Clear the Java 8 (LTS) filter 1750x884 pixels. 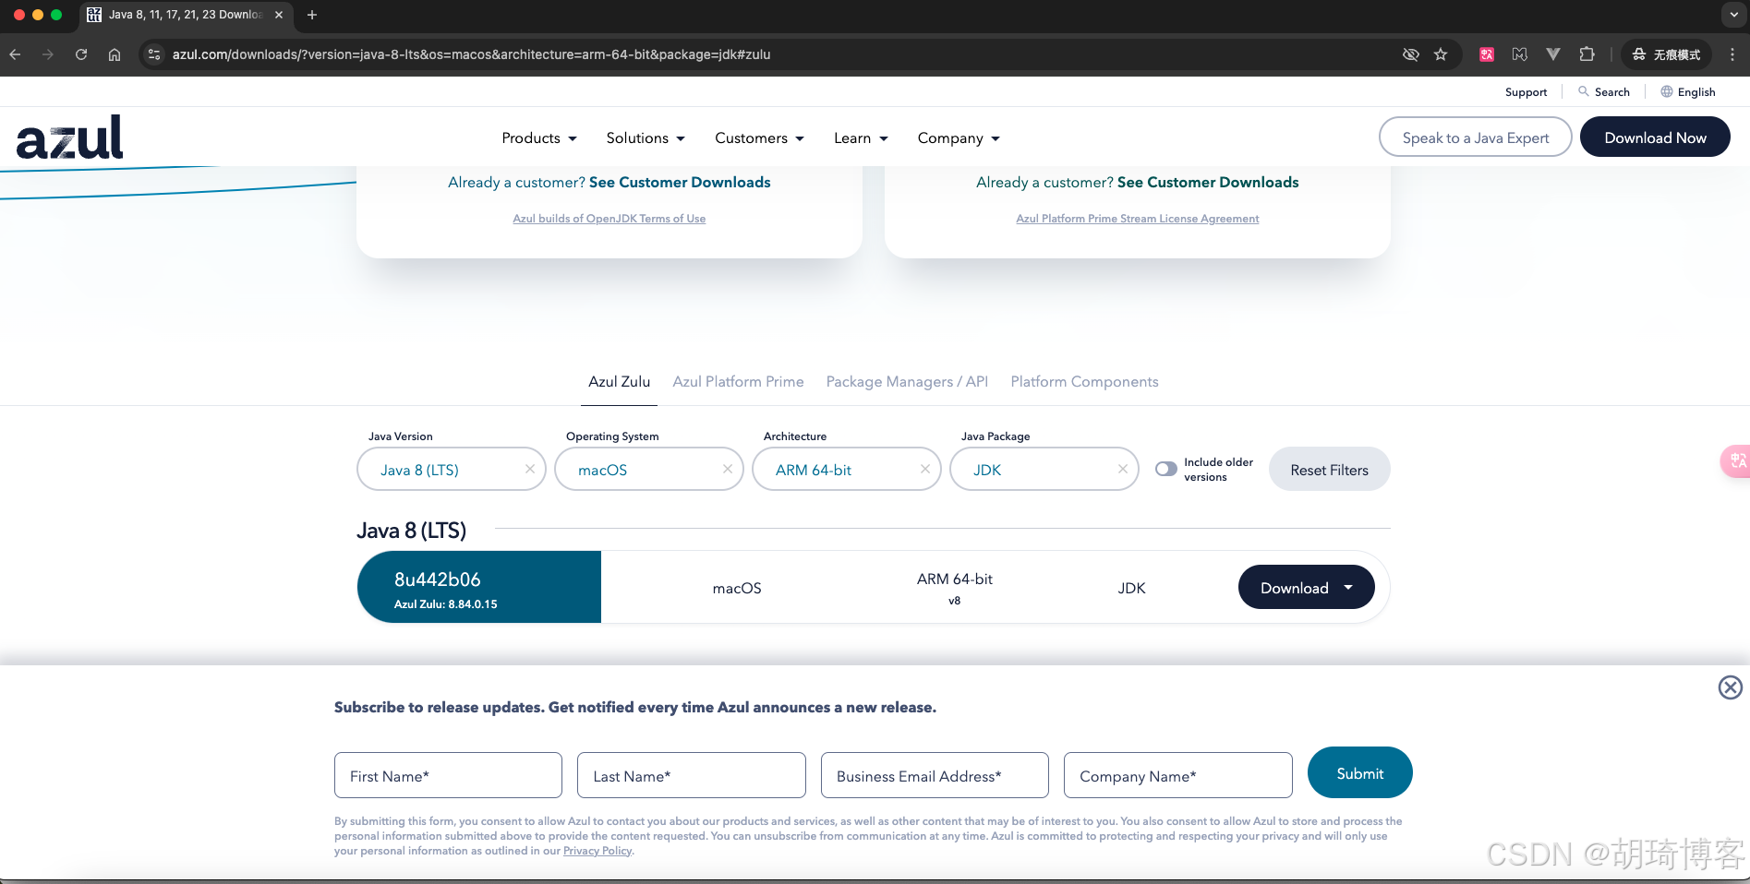click(x=530, y=469)
